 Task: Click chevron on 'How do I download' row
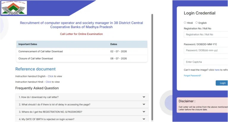[x=144, y=97]
